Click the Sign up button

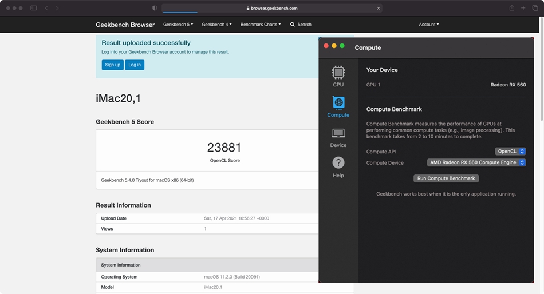(x=113, y=65)
